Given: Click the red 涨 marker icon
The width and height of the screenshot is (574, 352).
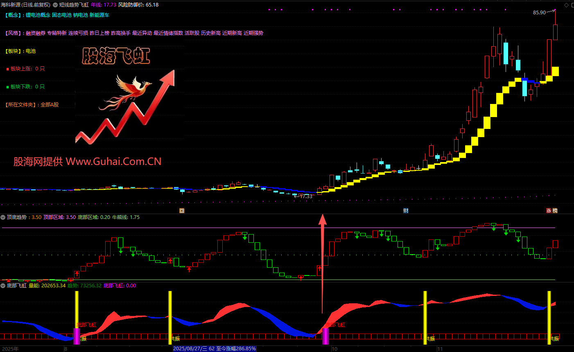Looking at the screenshot, I should coord(549,211).
